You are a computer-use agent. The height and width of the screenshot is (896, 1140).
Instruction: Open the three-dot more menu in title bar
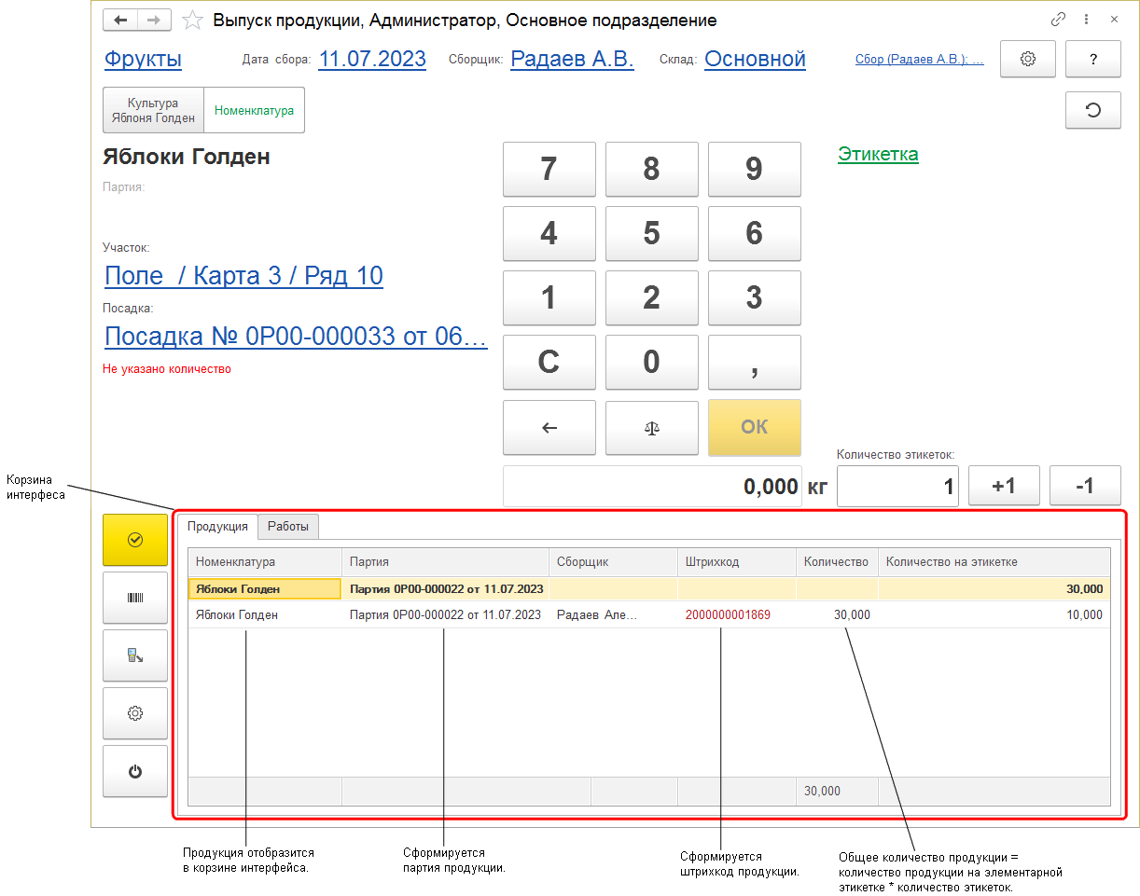tap(1086, 20)
